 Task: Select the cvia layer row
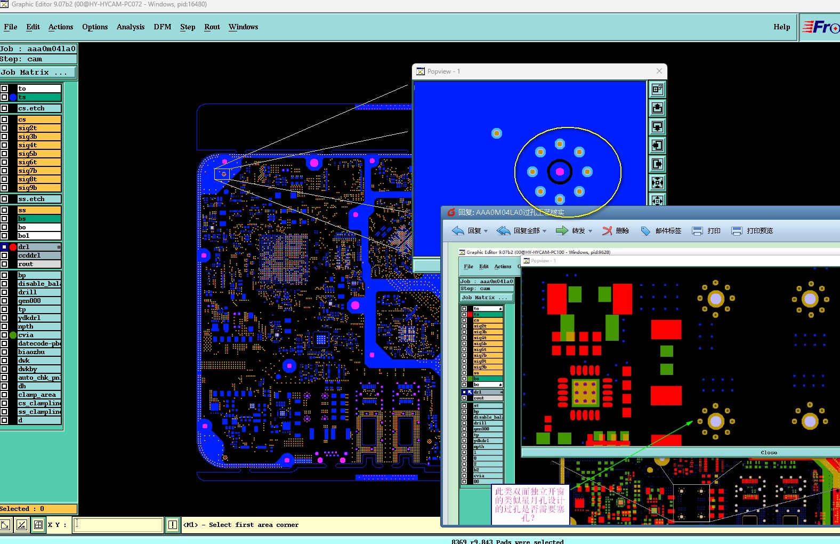(x=39, y=335)
